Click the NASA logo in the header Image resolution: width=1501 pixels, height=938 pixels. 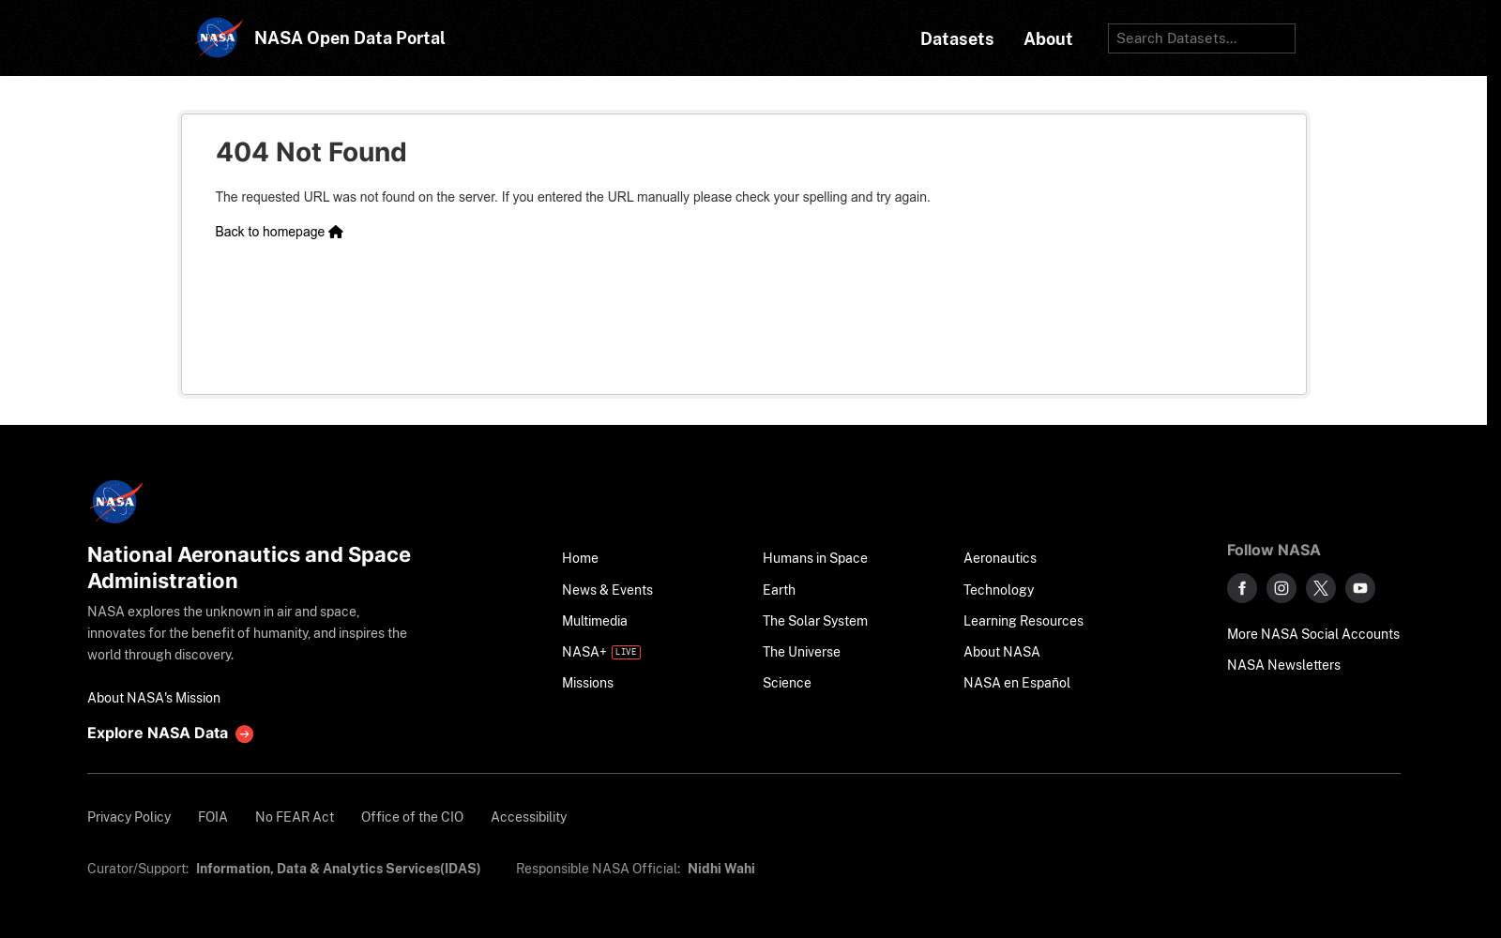point(219,38)
